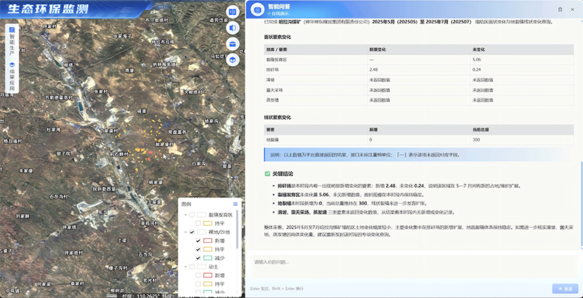The height and width of the screenshot is (298, 583).
Task: Activate the swipe compare map tool
Action: (233, 28)
